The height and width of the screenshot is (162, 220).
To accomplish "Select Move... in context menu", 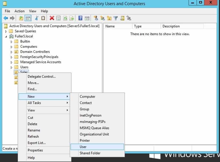I will pyautogui.click(x=44, y=83).
